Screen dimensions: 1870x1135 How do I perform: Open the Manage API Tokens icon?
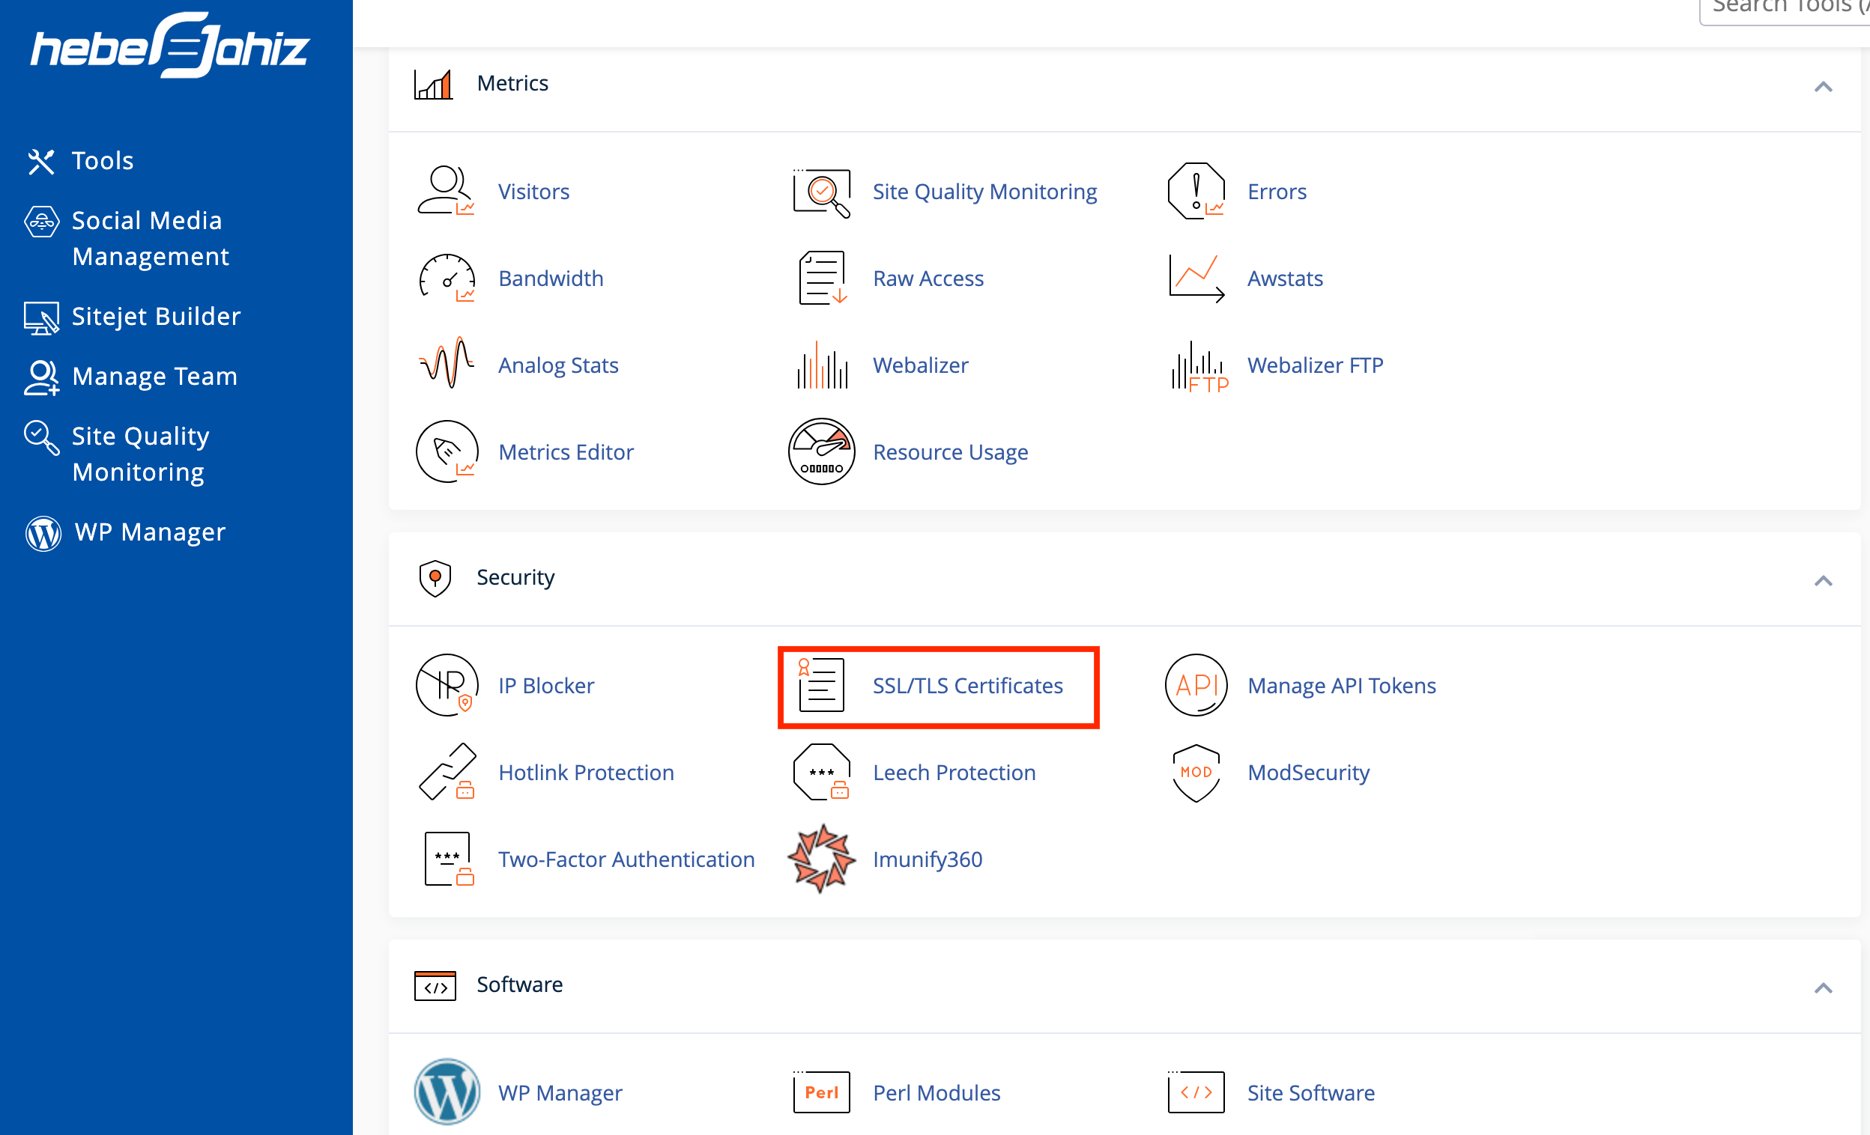tap(1196, 685)
